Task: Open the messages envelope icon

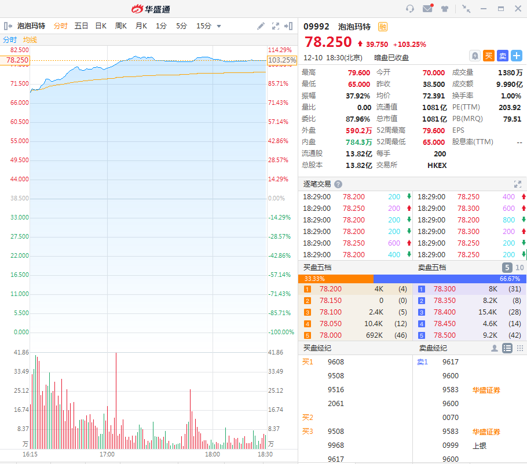Action: [428, 8]
